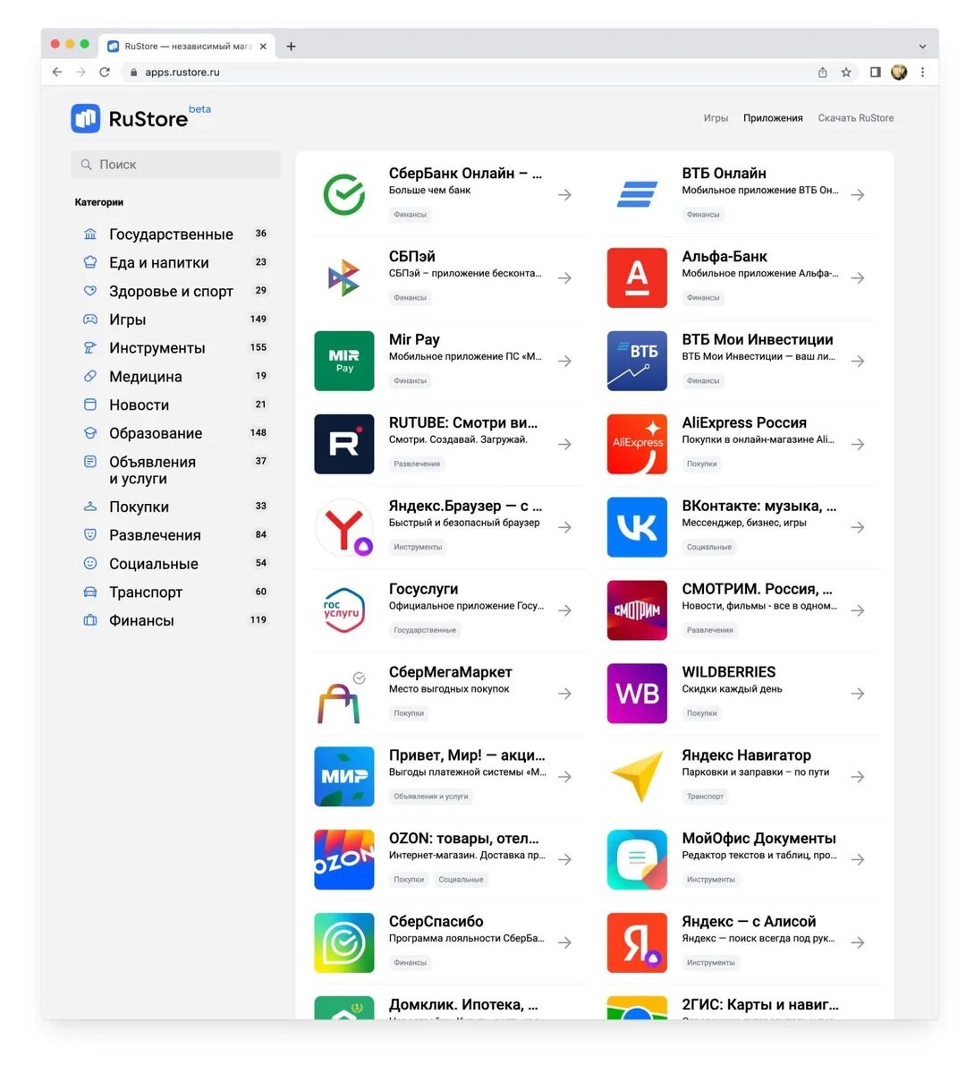
Task: Click the СБПэй app icon
Action: pyautogui.click(x=344, y=278)
